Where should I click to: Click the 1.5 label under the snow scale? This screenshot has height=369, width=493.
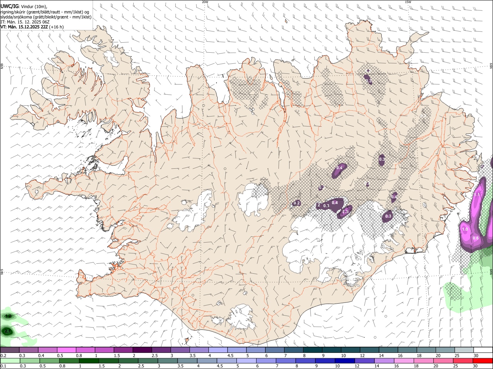click(116, 356)
